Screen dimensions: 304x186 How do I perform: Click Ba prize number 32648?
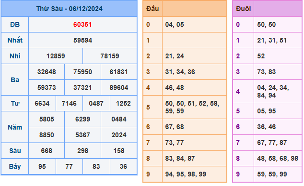click(x=47, y=72)
